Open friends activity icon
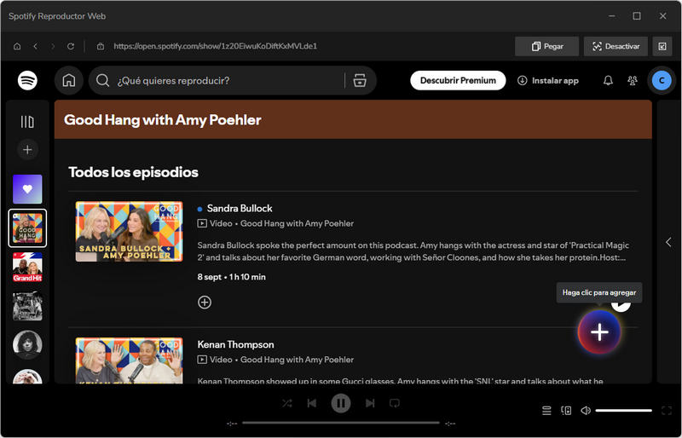Image resolution: width=682 pixels, height=438 pixels. coord(633,80)
